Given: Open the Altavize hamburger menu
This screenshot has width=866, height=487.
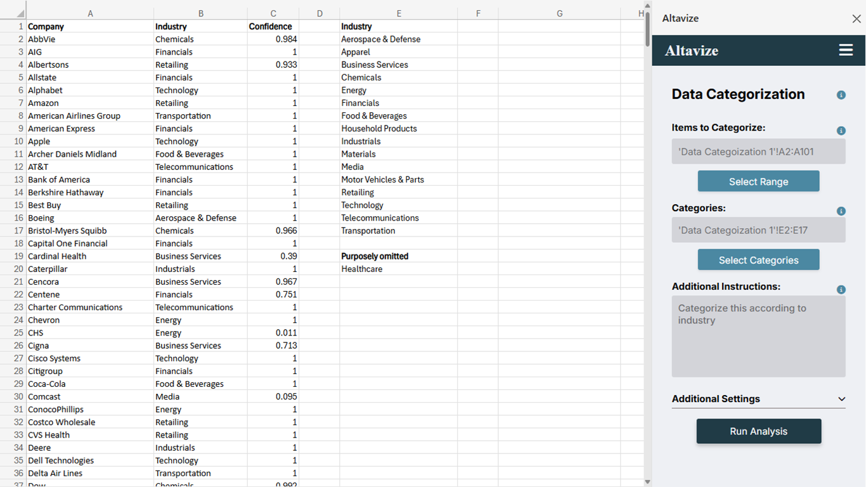Looking at the screenshot, I should point(846,50).
